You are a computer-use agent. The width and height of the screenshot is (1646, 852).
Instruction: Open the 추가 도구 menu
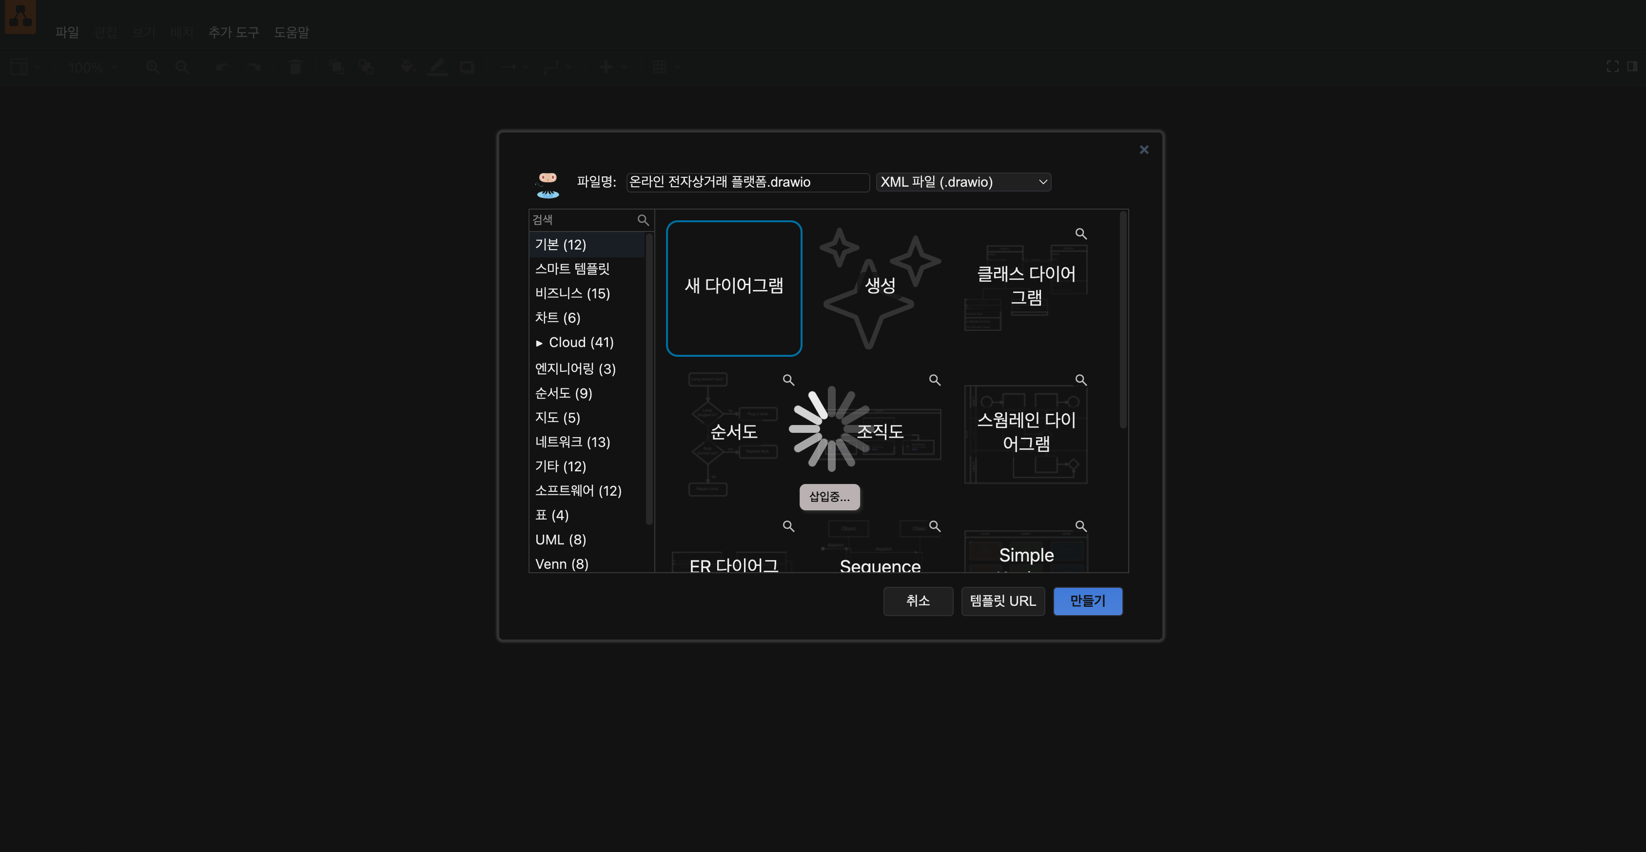[233, 32]
